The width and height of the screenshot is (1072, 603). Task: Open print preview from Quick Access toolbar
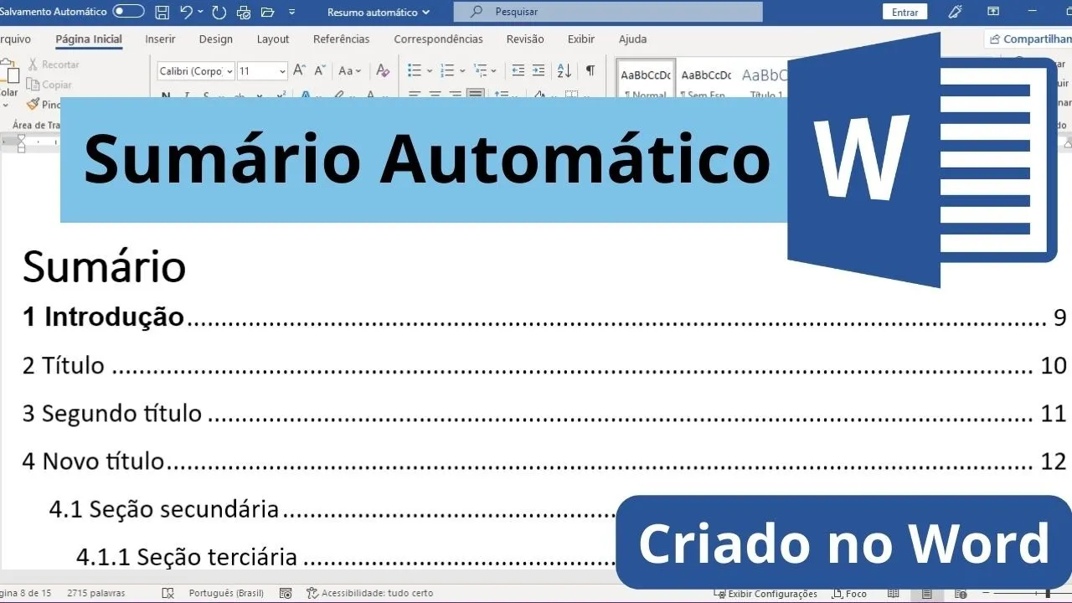tap(244, 12)
